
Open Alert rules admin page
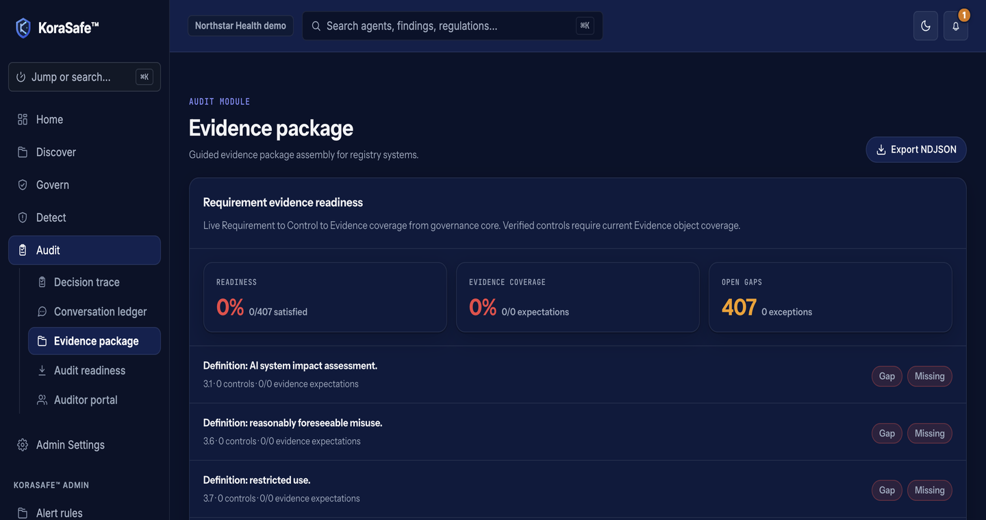(x=84, y=512)
